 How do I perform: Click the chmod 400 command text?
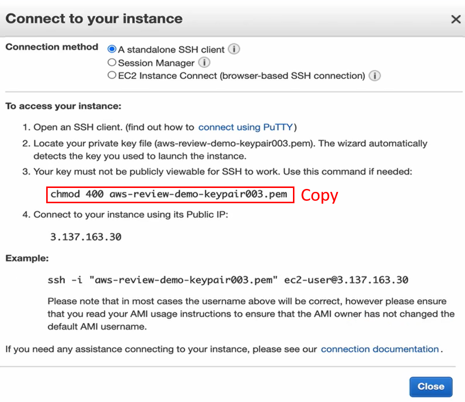(169, 194)
